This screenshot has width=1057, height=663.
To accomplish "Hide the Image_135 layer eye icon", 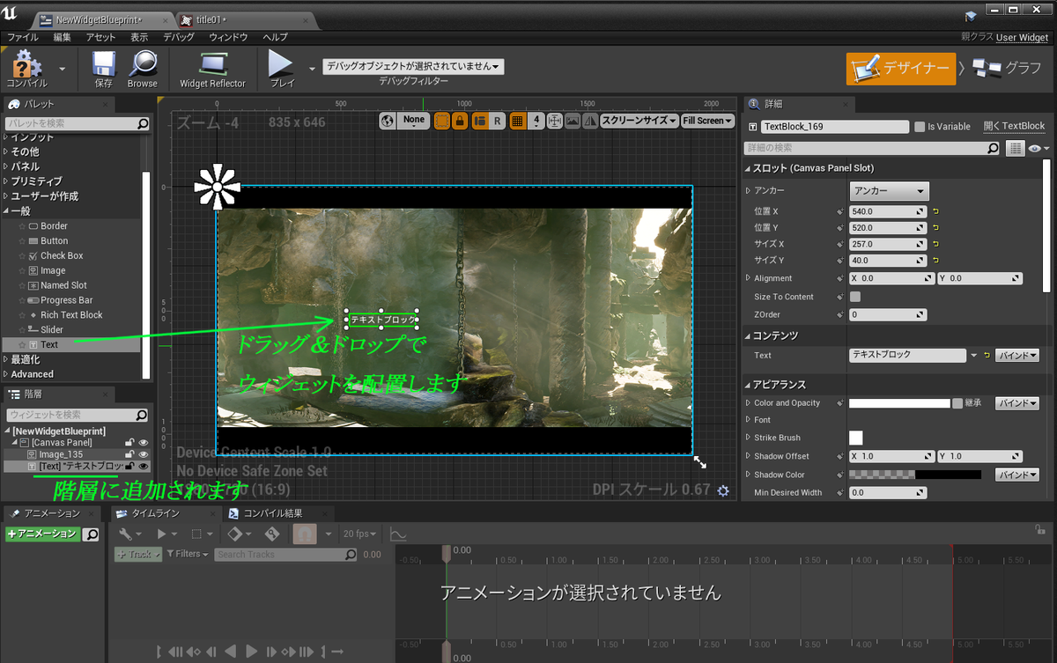I will pyautogui.click(x=143, y=454).
